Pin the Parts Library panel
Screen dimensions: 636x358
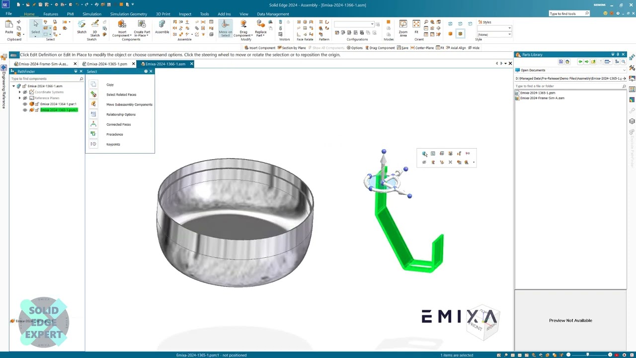click(x=618, y=55)
